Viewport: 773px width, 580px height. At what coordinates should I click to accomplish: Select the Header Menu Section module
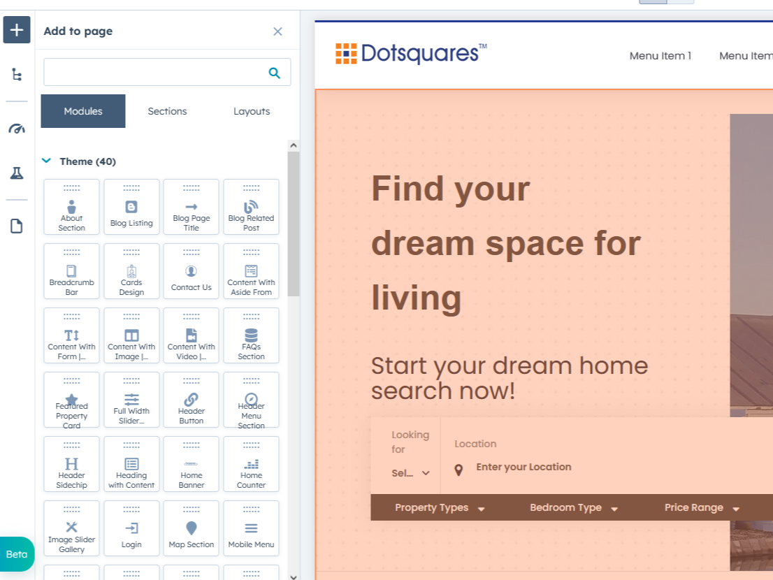click(x=252, y=400)
